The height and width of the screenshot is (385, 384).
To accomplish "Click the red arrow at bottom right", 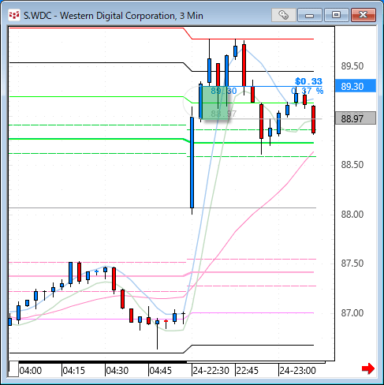I will pyautogui.click(x=368, y=368).
